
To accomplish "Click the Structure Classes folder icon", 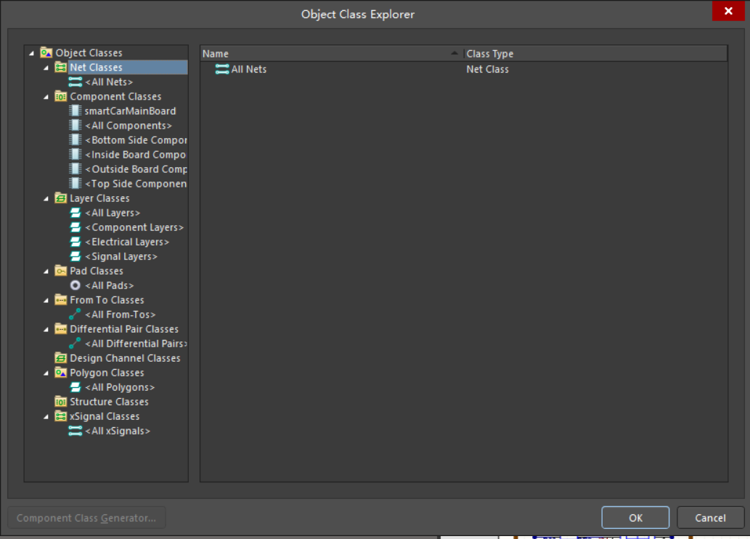I will coord(61,402).
